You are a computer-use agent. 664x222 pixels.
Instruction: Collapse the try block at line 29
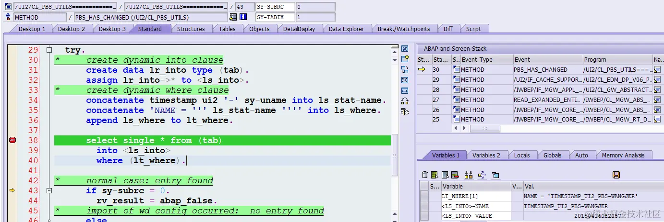click(x=49, y=50)
